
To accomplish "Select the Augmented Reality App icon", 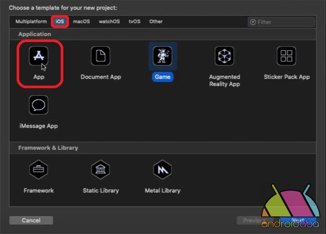I will point(225,56).
